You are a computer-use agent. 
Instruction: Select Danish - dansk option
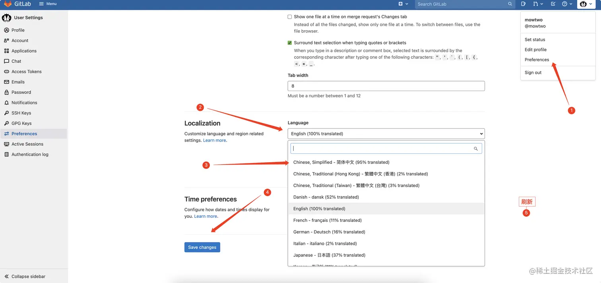[386, 197]
